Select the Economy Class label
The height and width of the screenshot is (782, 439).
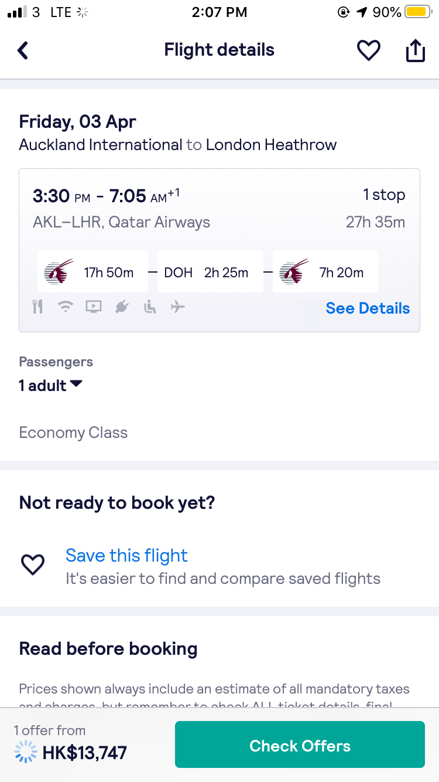[x=73, y=433]
